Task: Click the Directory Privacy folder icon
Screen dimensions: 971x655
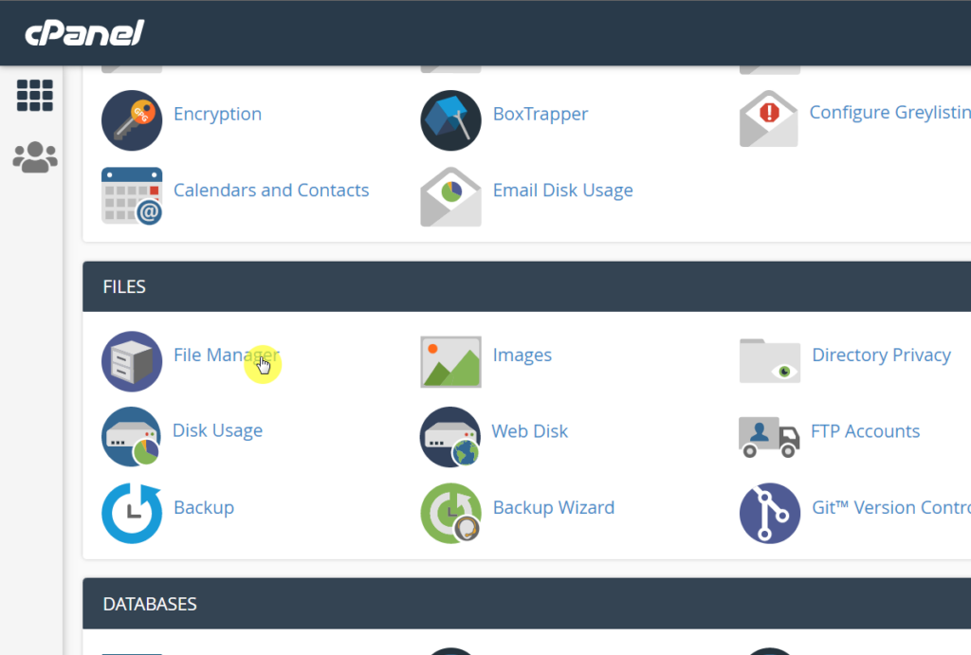Action: pyautogui.click(x=770, y=361)
